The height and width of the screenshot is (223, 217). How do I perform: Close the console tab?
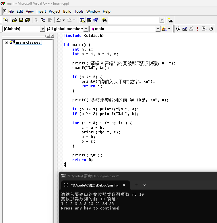124,185
